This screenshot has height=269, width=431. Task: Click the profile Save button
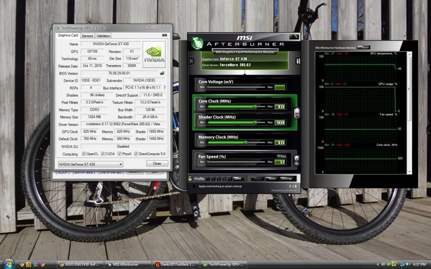click(238, 179)
